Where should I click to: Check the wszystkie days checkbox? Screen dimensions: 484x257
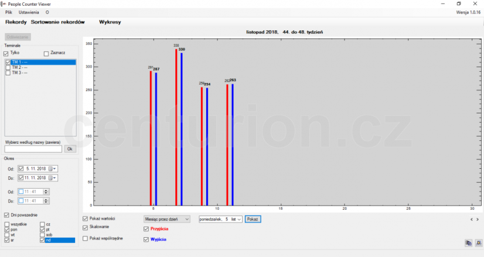pyautogui.click(x=7, y=224)
